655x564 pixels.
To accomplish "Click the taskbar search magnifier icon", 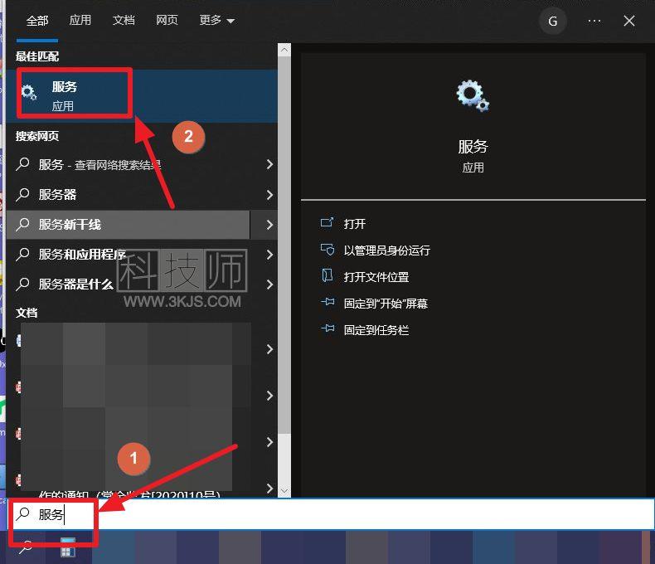I will point(26,546).
